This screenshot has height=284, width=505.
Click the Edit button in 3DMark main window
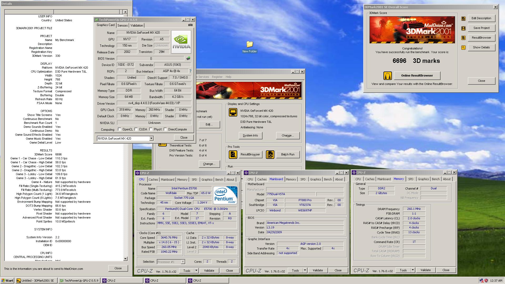click(209, 124)
